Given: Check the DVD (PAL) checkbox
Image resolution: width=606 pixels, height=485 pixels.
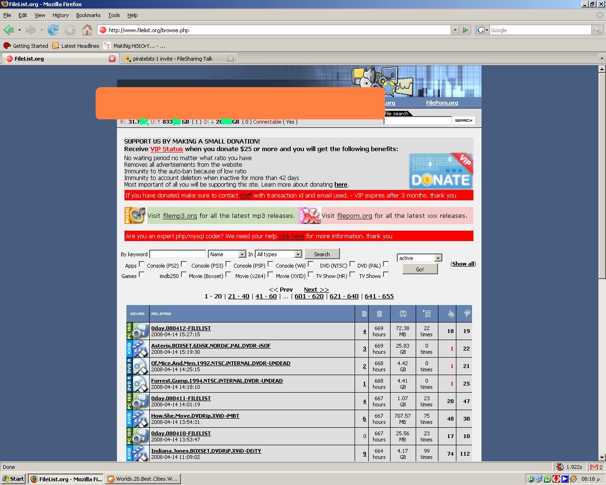Looking at the screenshot, I should (386, 264).
